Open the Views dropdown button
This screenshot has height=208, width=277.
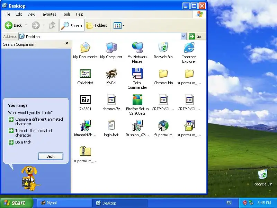point(119,25)
